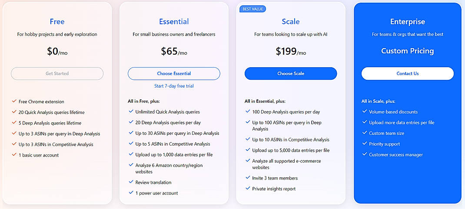Click checkmark next to Private insights report
The width and height of the screenshot is (465, 209).
tap(248, 189)
